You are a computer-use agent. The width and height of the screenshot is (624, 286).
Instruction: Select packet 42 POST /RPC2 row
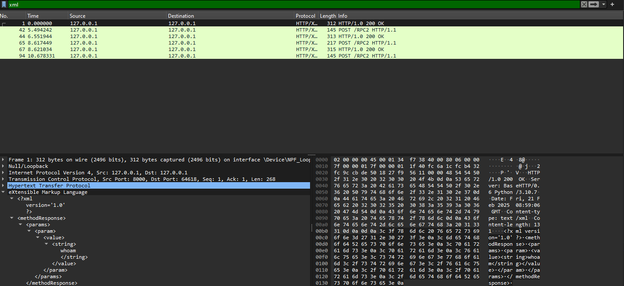pos(312,30)
